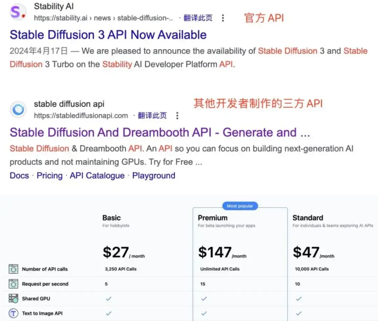This screenshot has width=378, height=321.
Task: Open the Pricing sitelink
Action: 49,175
